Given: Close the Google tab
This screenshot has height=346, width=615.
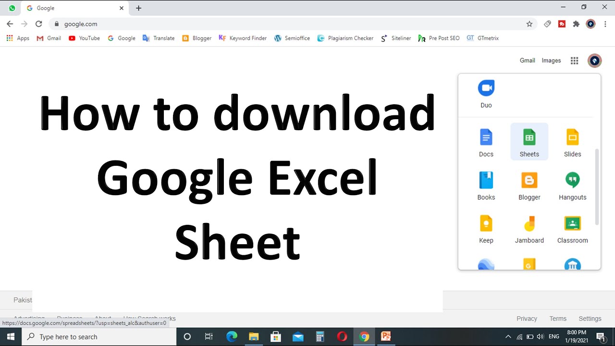Looking at the screenshot, I should pos(122,8).
